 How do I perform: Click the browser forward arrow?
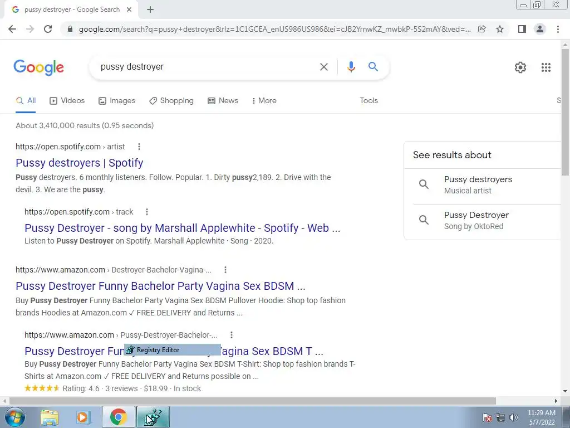point(30,29)
